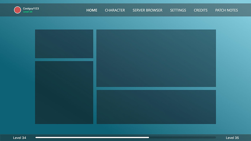The height and width of the screenshot is (141, 251).
Task: Go to the HOME tab
Action: (92, 10)
